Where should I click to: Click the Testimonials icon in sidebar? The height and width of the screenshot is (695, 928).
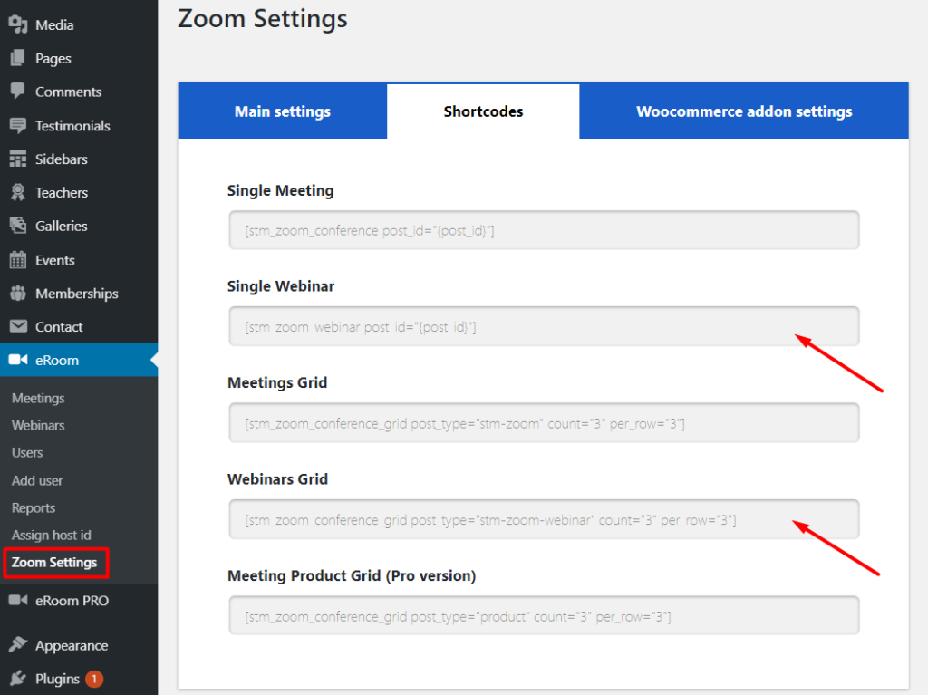(18, 126)
